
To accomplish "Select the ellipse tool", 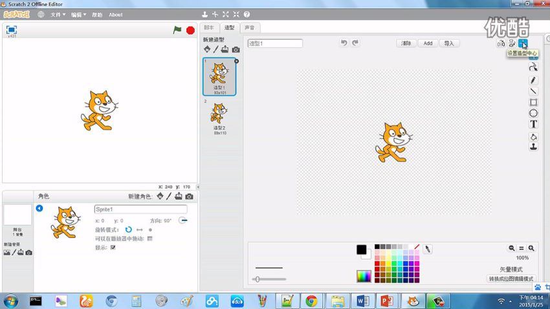I will click(x=533, y=113).
